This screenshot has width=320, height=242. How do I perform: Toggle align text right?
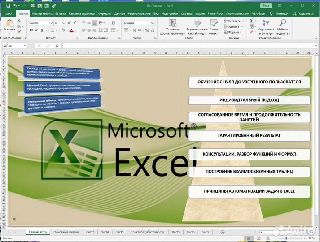click(95, 30)
